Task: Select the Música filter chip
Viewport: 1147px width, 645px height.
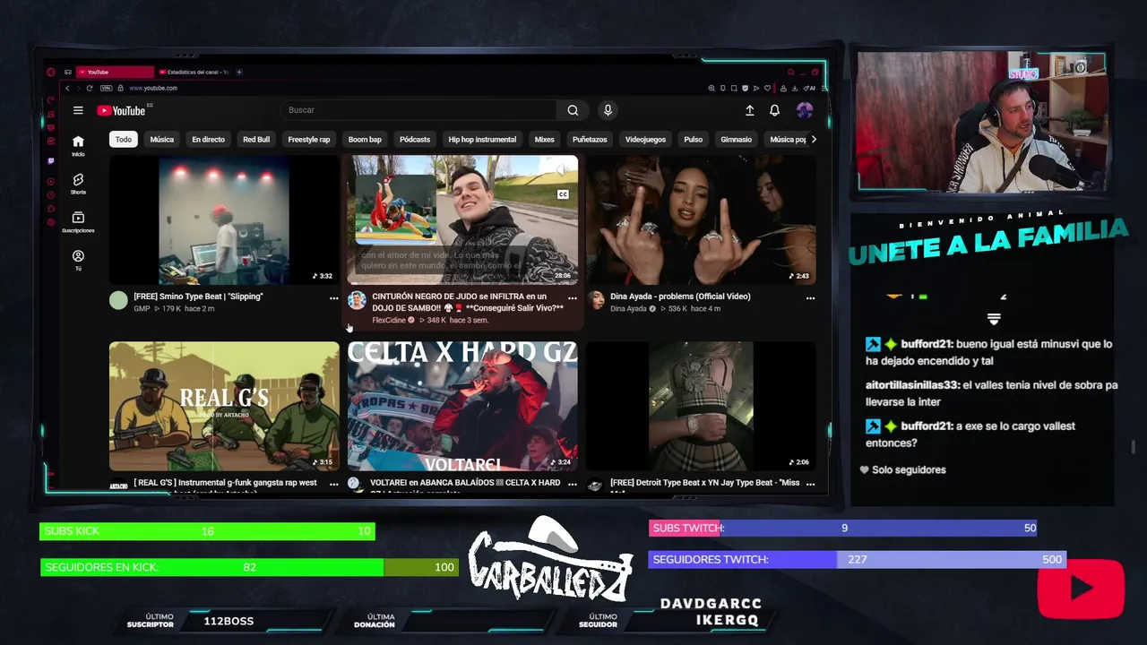Action: (162, 139)
